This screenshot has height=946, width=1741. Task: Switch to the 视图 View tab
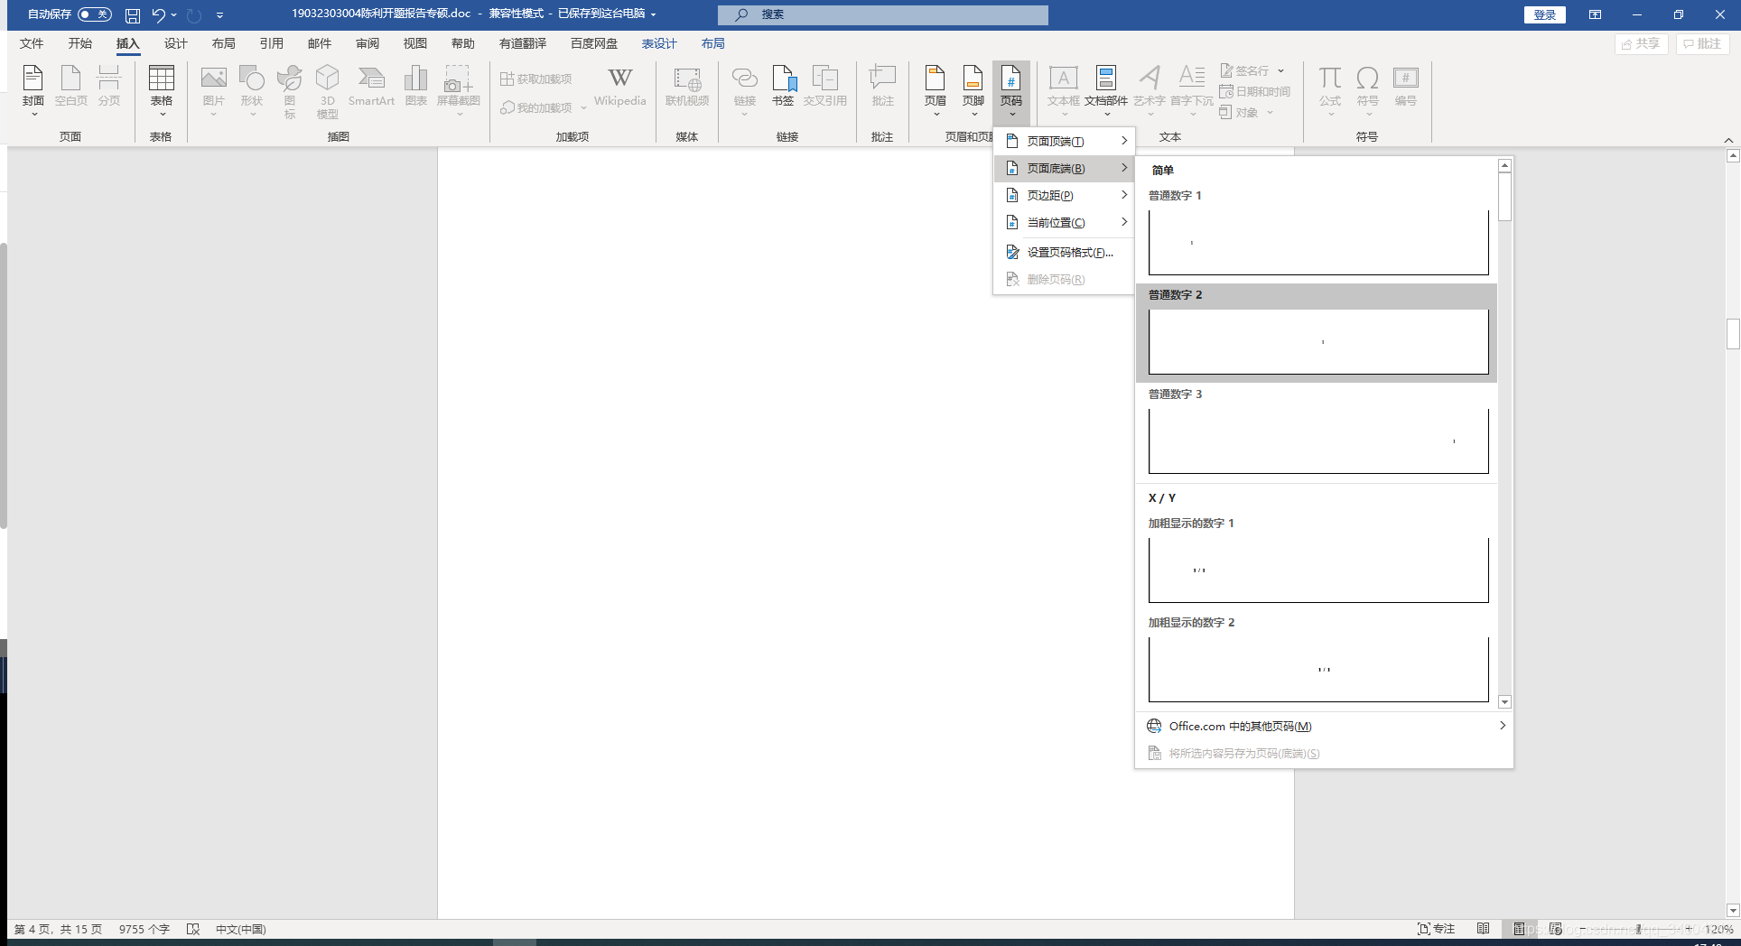415,43
